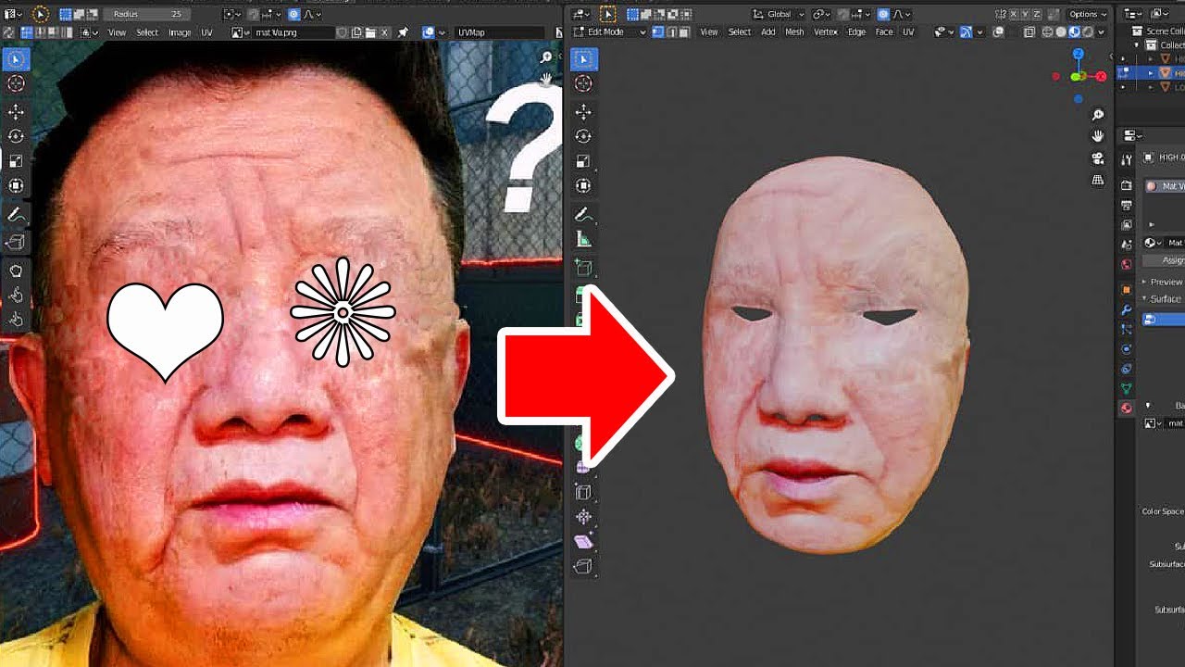This screenshot has width=1185, height=667.
Task: Click the zoom magnifier in the UV editor
Action: point(546,57)
